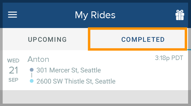Click the 2600 SW Thistle St destination

[x=76, y=81]
